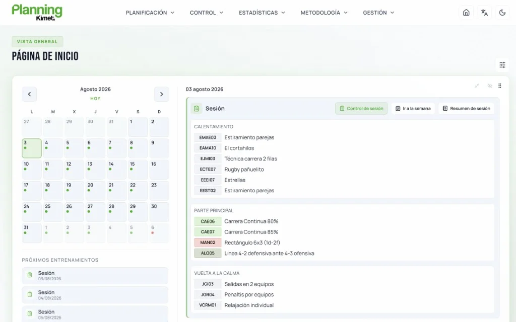516x322 pixels.
Task: Click the green CAE06 code tag
Action: [208, 221]
